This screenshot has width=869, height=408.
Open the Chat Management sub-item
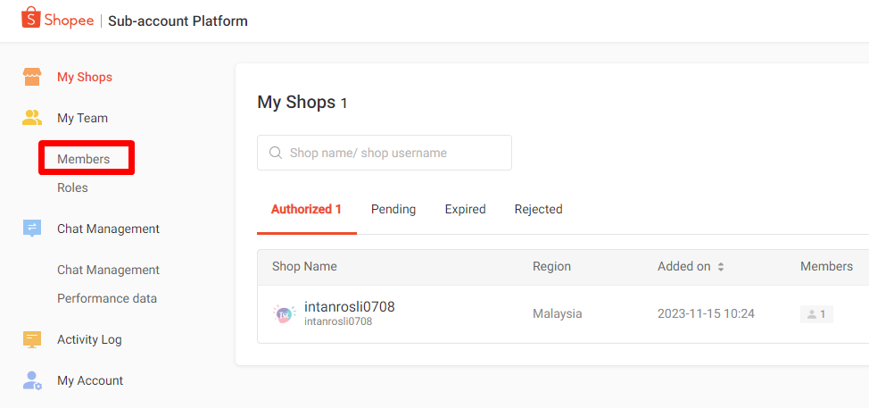(x=108, y=270)
